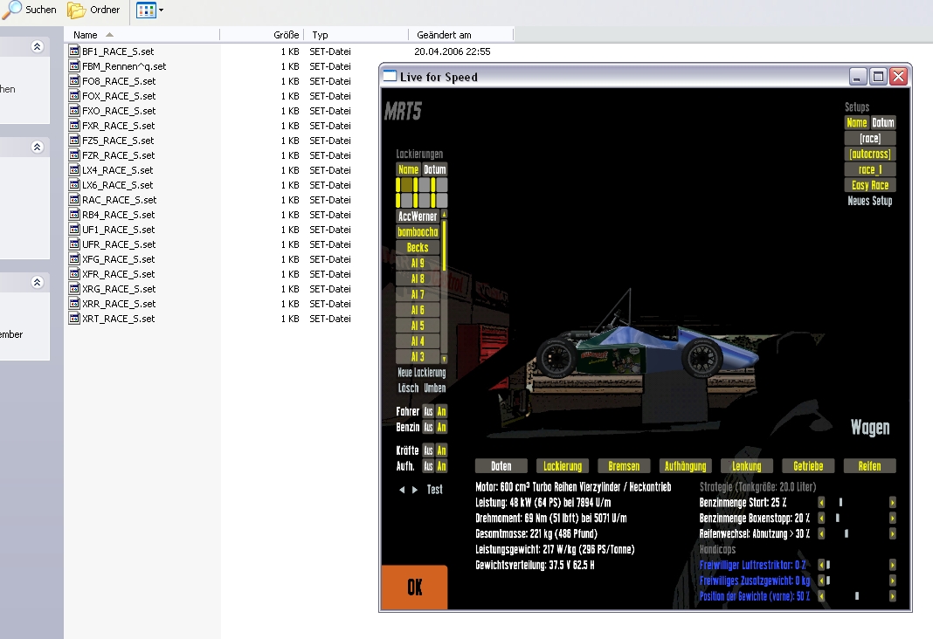This screenshot has width=933, height=639.
Task: Open the Getriebe tab
Action: click(x=809, y=466)
